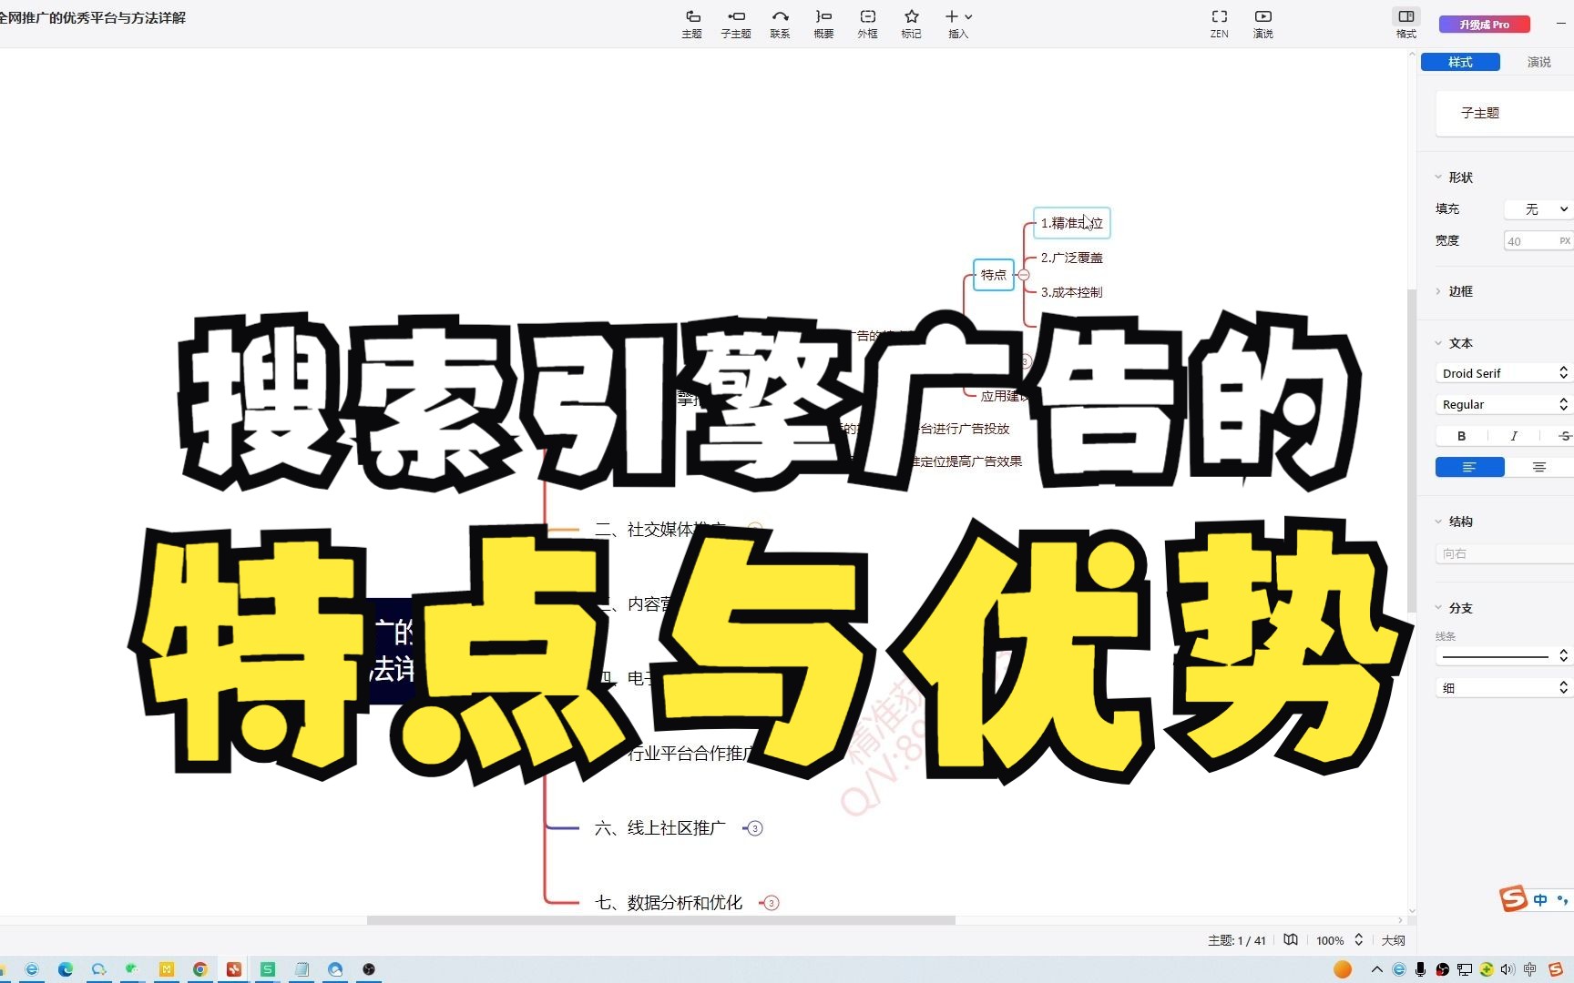Switch to the 演说 tab
This screenshot has height=983, width=1574.
pos(1538,62)
